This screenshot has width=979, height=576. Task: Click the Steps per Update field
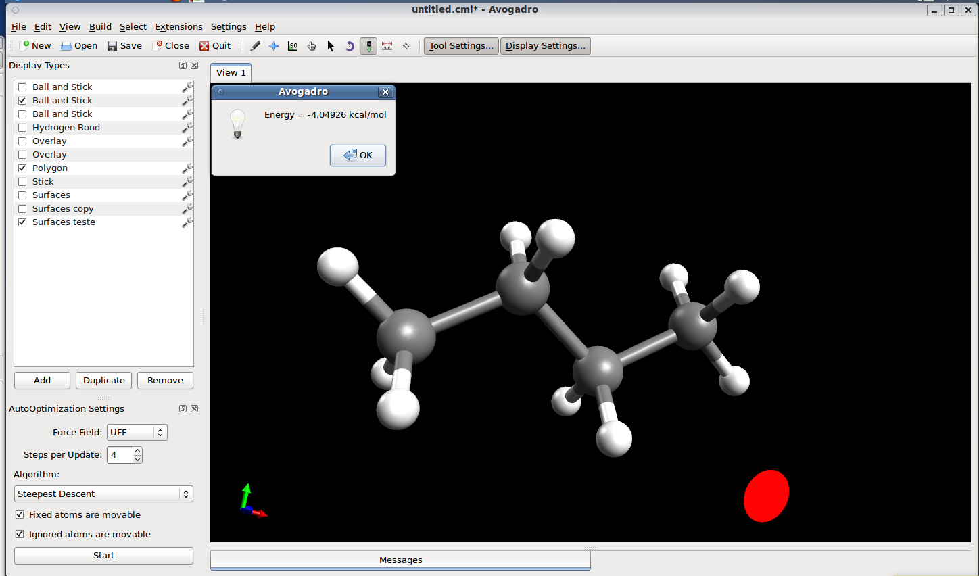pos(120,455)
